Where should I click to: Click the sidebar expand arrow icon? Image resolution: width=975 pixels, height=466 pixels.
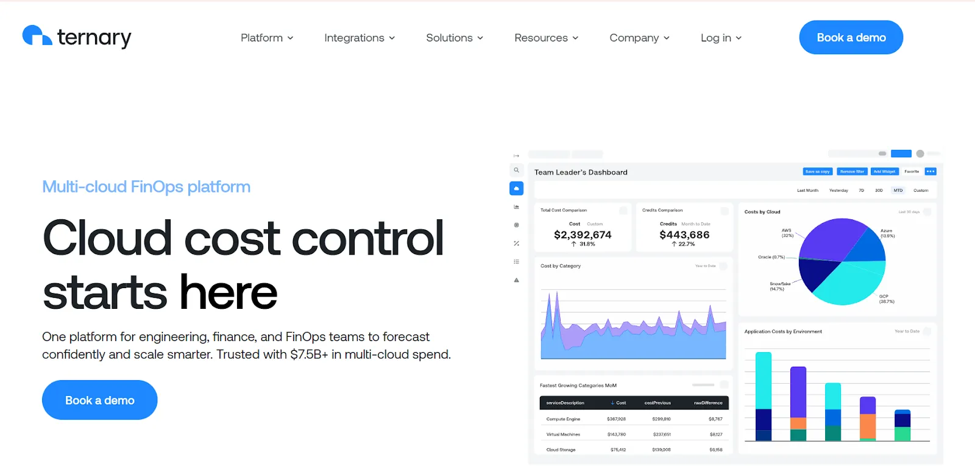(x=516, y=156)
